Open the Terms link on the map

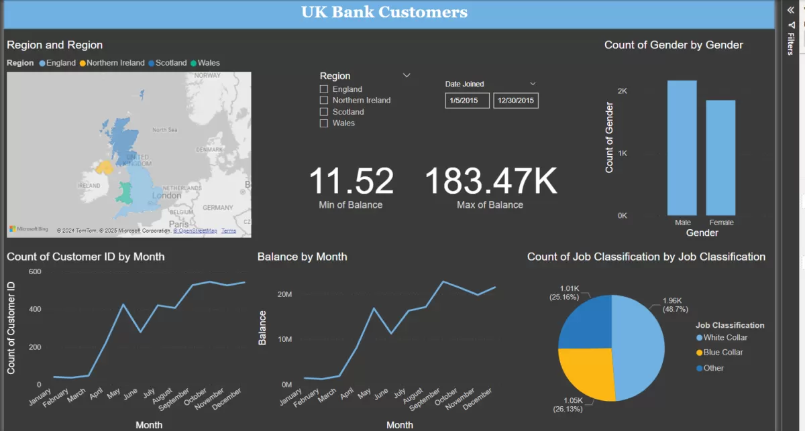click(x=229, y=231)
